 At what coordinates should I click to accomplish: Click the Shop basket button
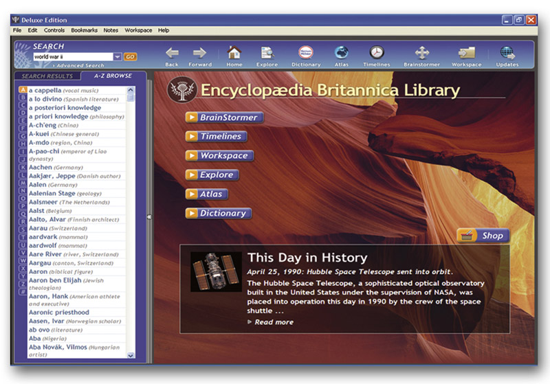tap(483, 236)
